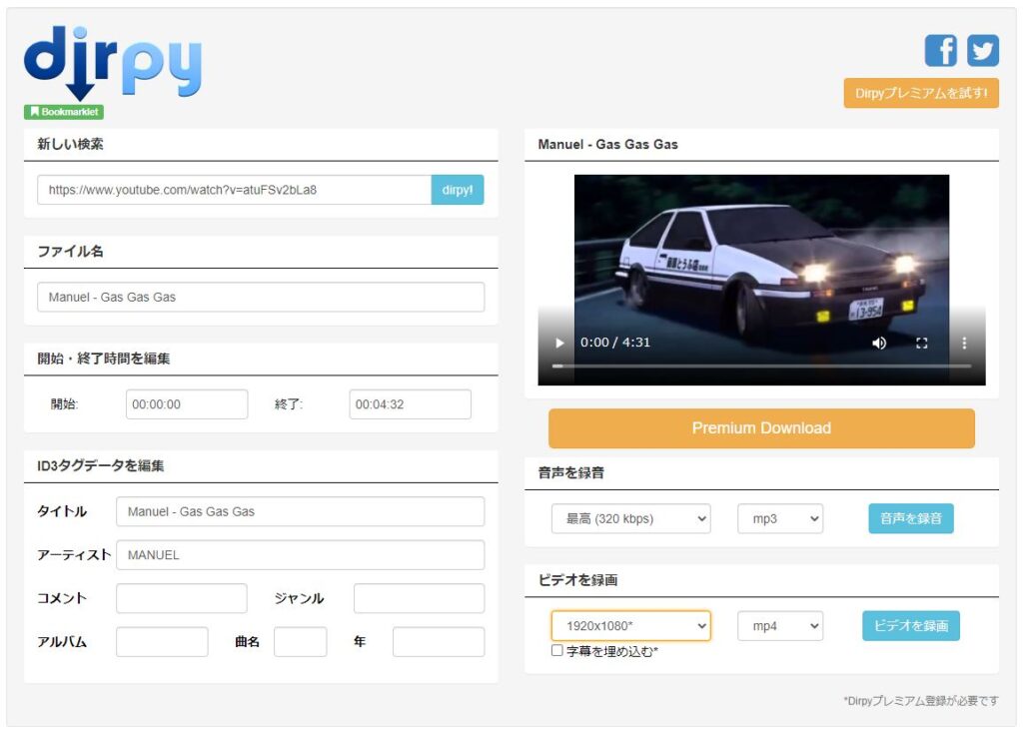Play the Gas Gas Gas video preview
The image size is (1023, 734).
click(x=559, y=343)
